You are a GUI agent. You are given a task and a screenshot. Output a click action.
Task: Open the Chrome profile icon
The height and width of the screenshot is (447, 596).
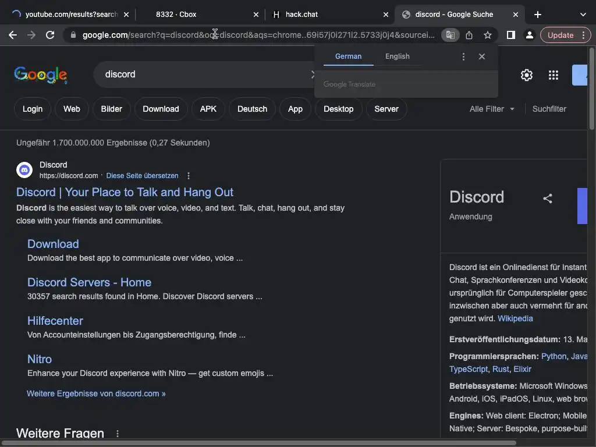pyautogui.click(x=529, y=35)
